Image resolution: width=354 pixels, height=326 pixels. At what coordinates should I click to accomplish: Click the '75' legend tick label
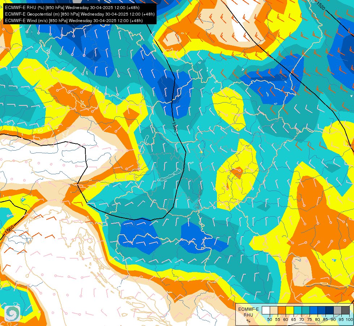(310, 319)
